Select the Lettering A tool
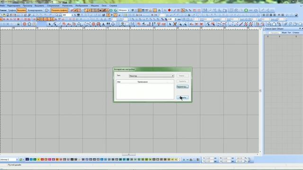The image size is (303, 170). click(103, 24)
